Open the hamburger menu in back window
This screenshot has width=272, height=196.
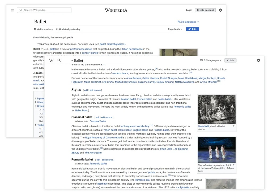pyautogui.click(x=12, y=10)
